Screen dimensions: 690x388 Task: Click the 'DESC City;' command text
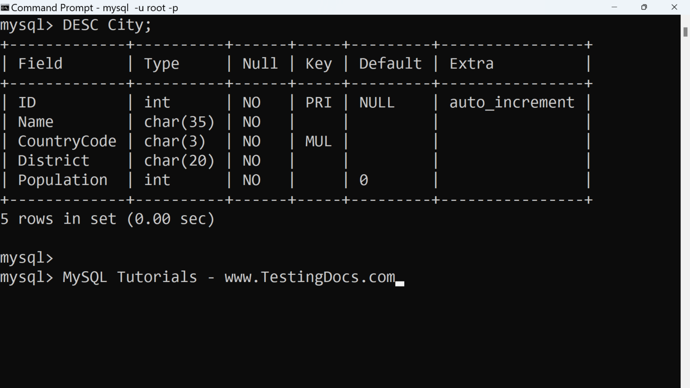click(107, 25)
